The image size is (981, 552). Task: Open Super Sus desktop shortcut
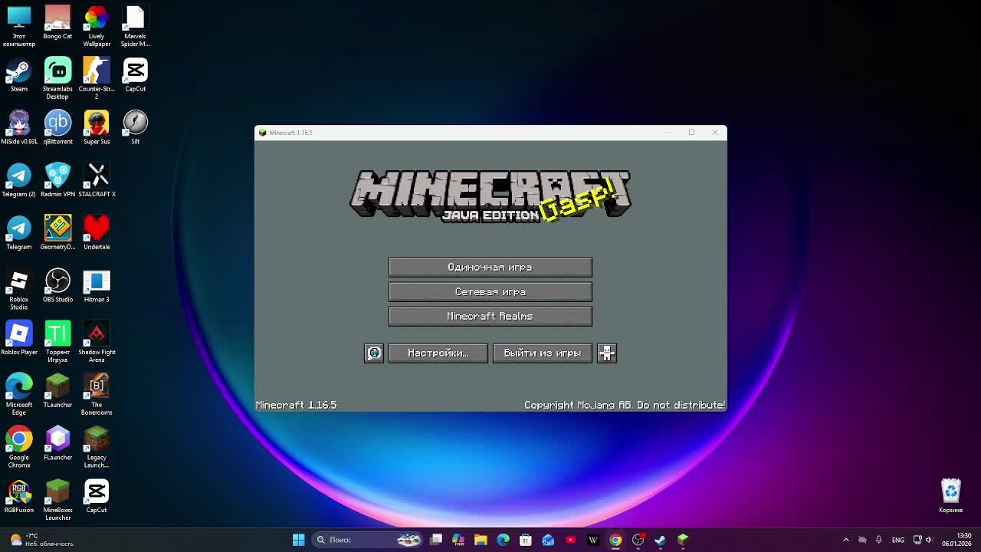pyautogui.click(x=97, y=127)
